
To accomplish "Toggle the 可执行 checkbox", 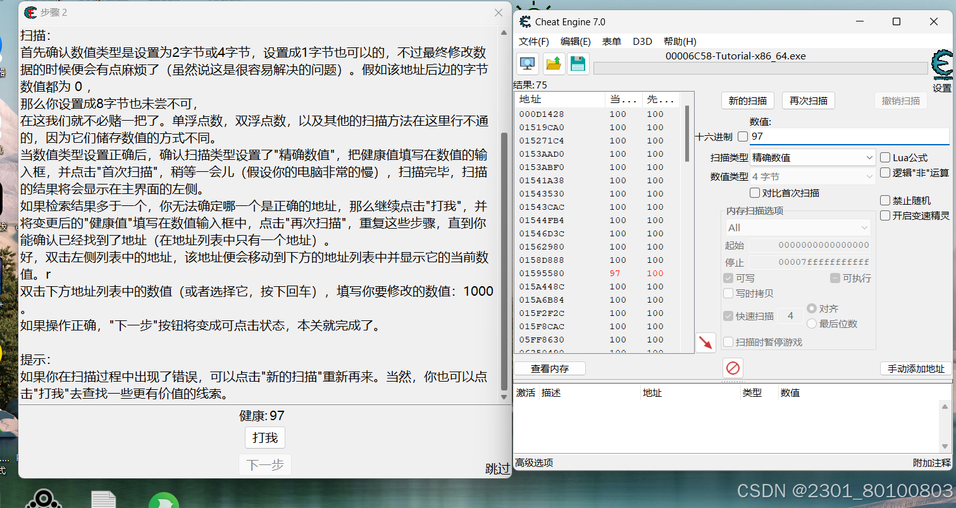I will [x=835, y=278].
